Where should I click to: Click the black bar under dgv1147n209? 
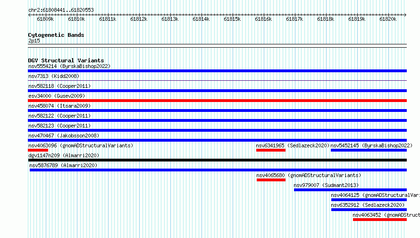point(217,160)
